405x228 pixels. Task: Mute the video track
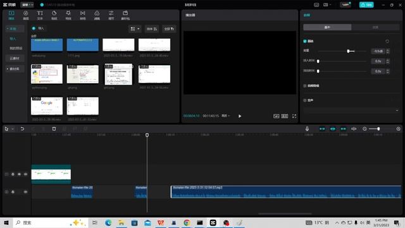tap(25, 174)
